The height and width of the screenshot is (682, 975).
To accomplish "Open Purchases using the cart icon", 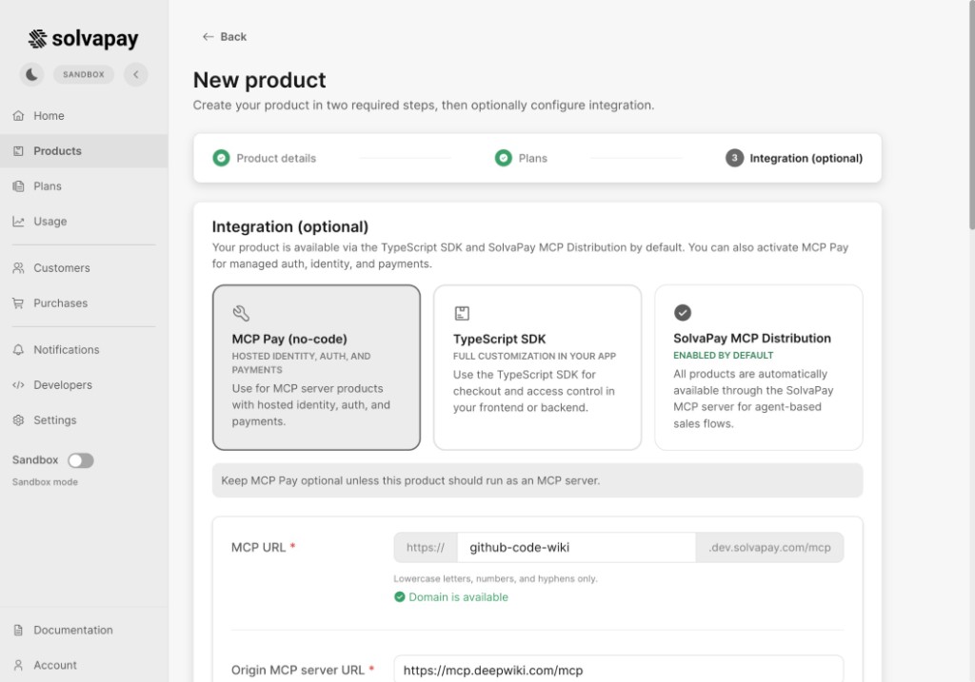I will click(x=18, y=302).
